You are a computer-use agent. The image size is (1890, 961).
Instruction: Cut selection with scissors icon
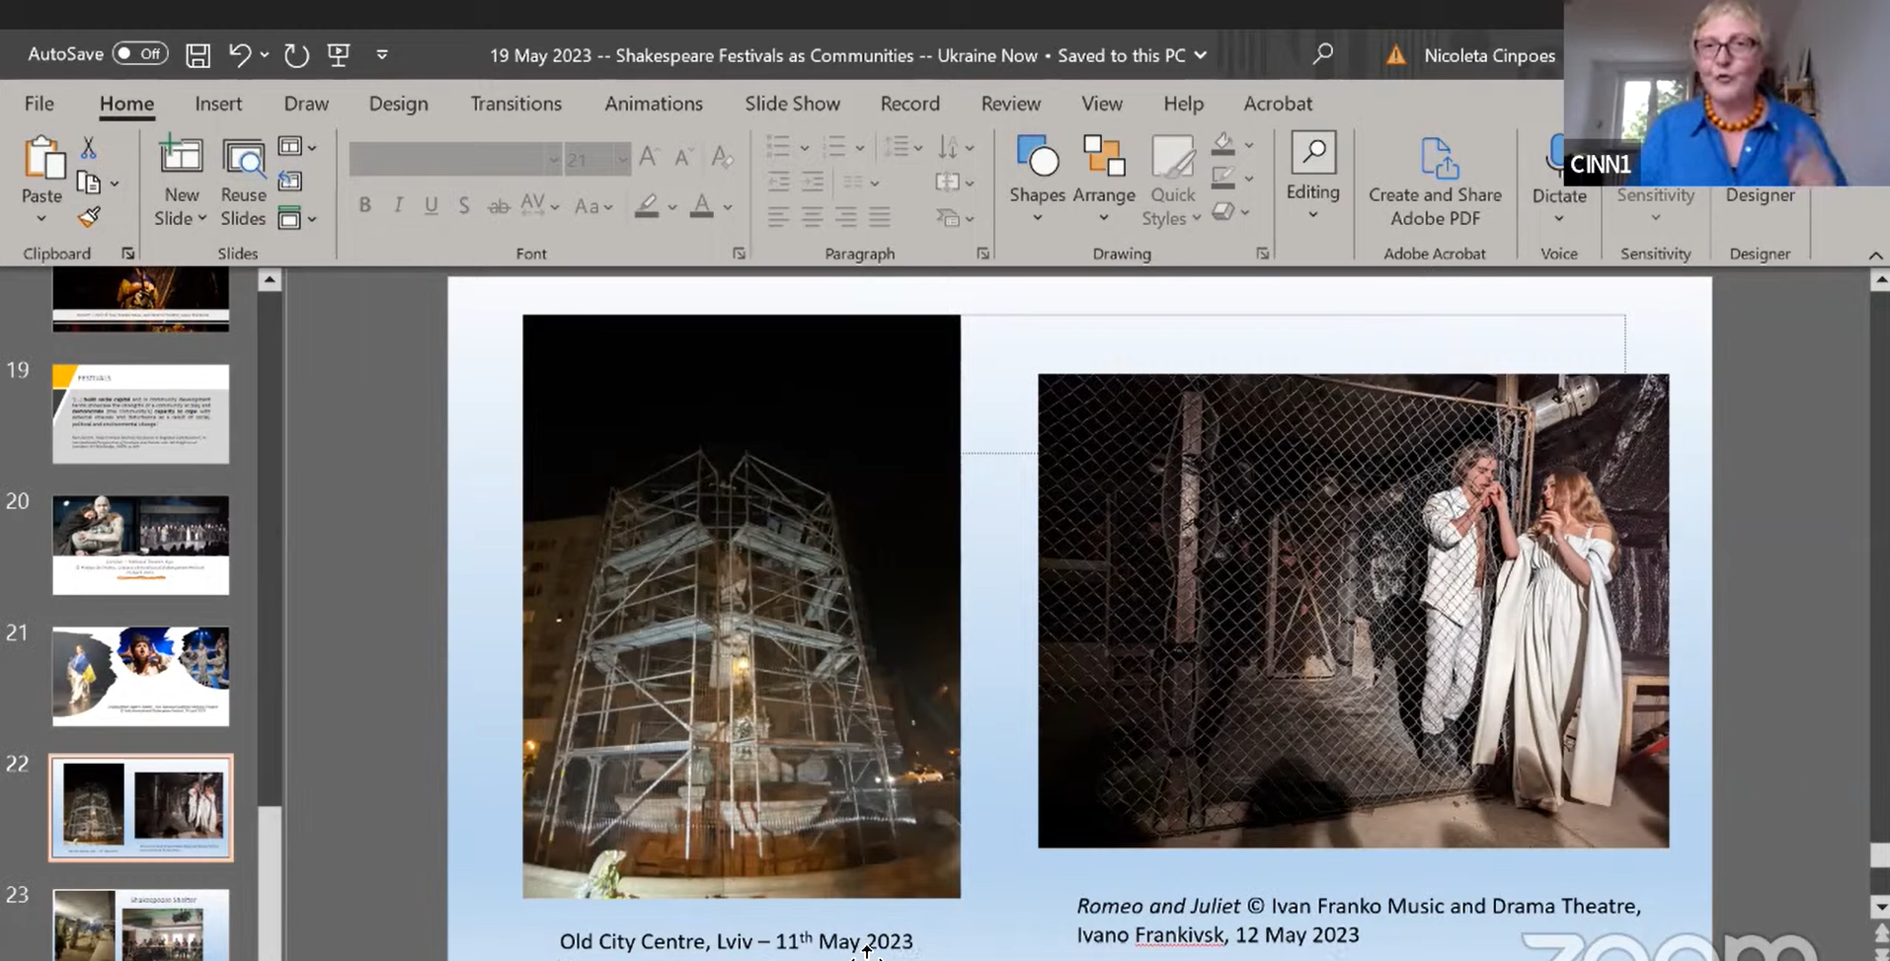coord(88,148)
